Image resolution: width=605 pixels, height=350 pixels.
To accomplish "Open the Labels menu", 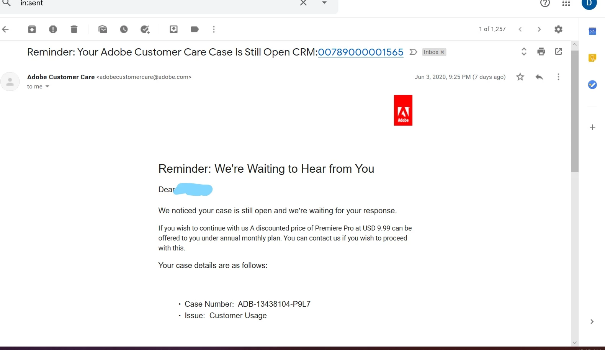I will tap(195, 29).
